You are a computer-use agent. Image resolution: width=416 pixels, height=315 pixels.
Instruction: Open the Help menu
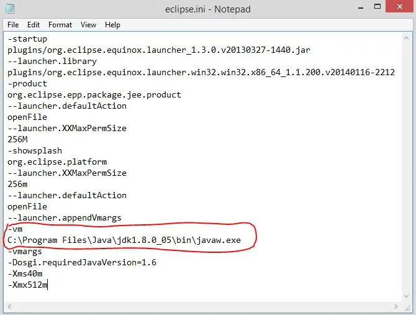[x=112, y=25]
